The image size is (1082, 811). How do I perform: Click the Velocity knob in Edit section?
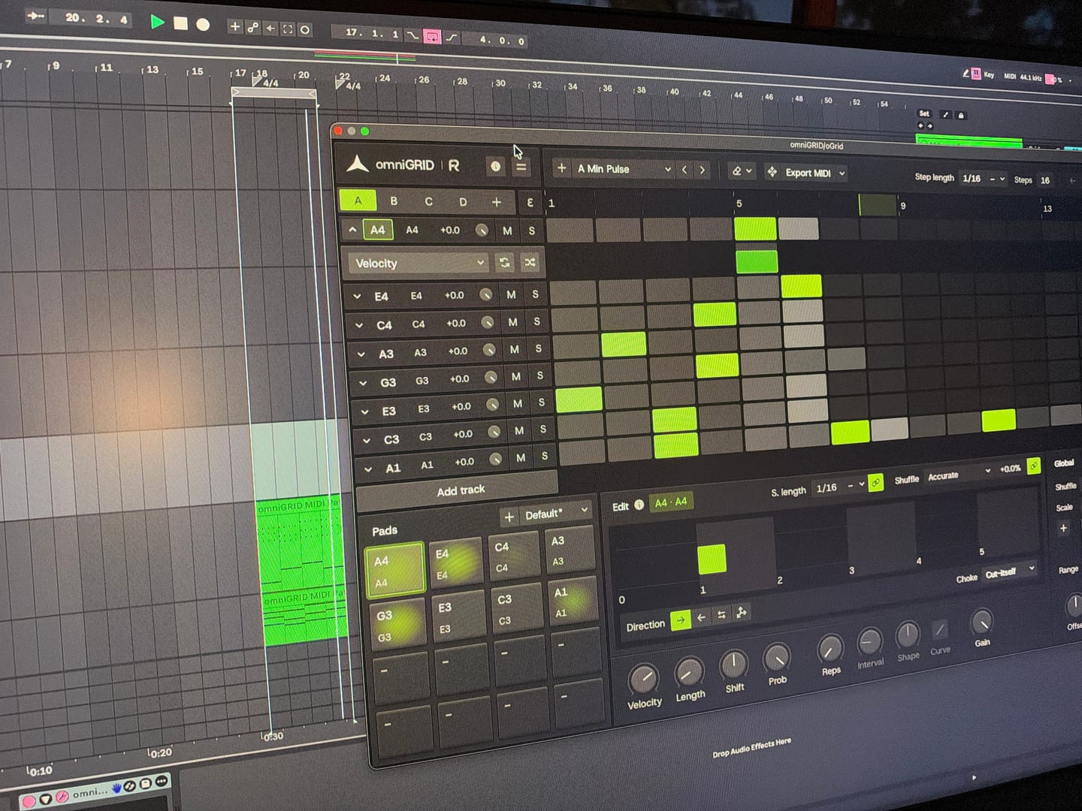643,678
